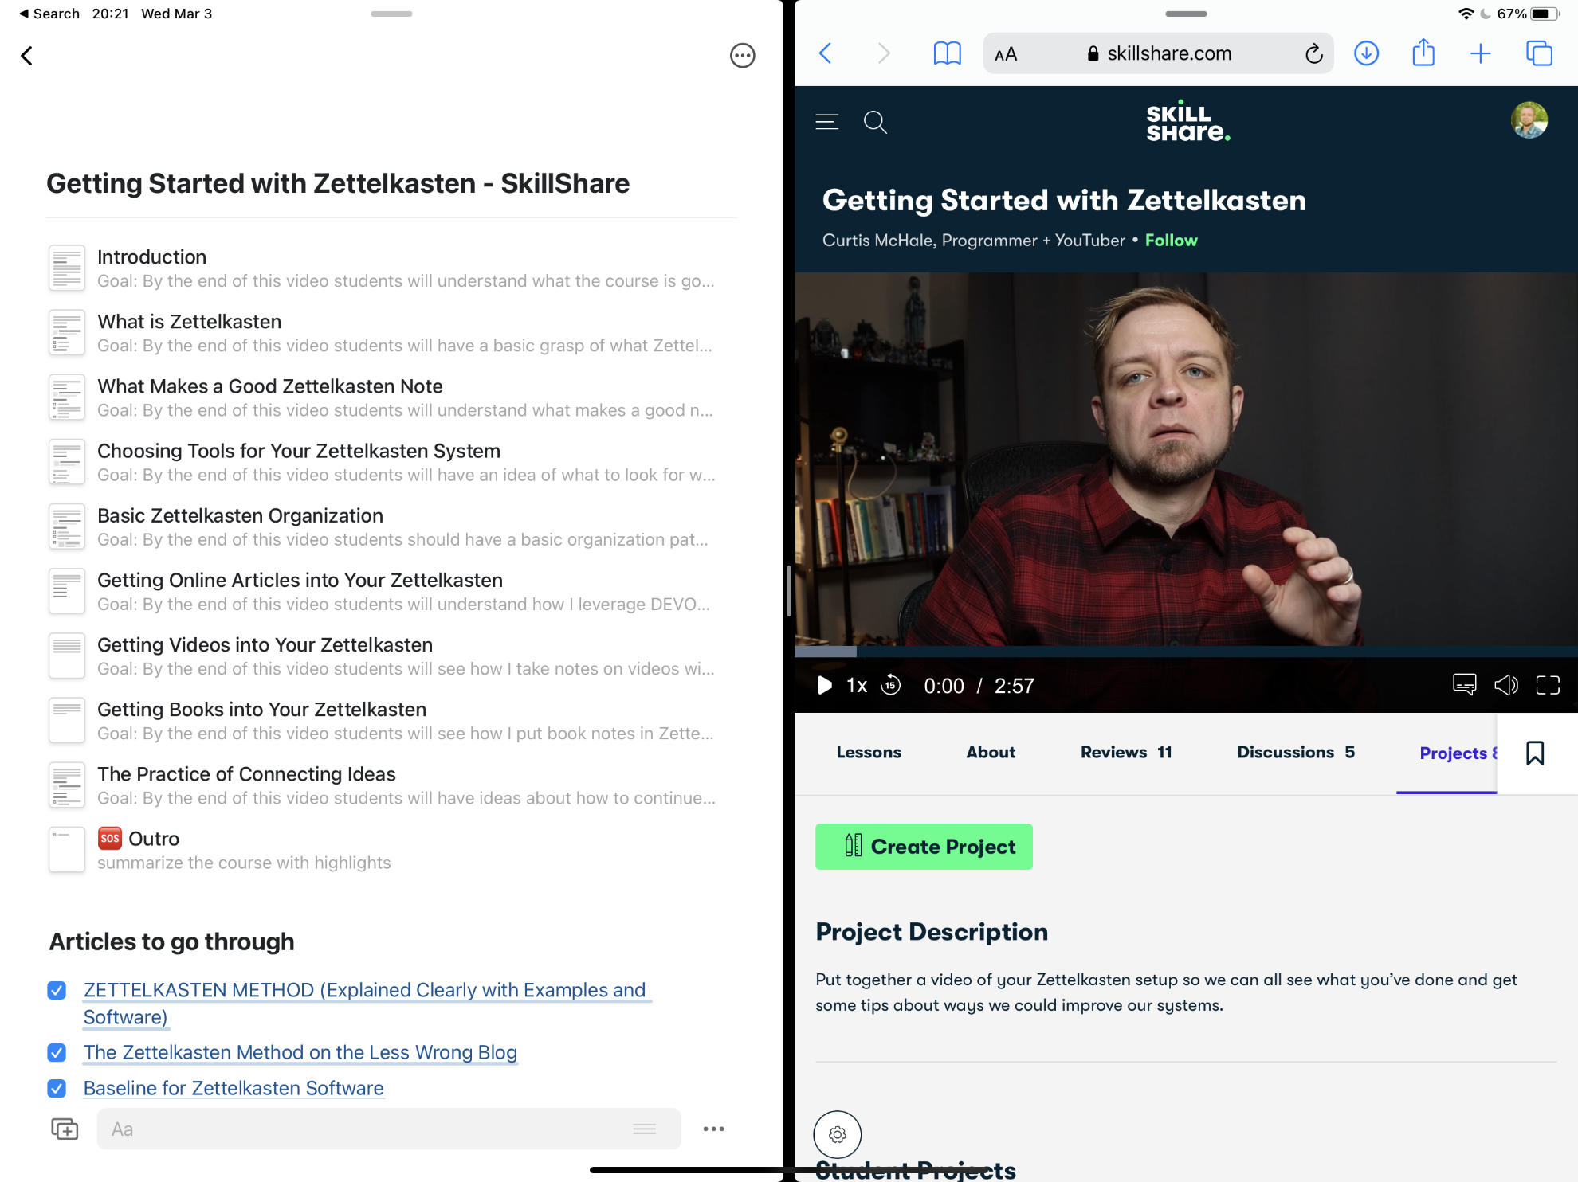Save the class with the bookmark icon
This screenshot has height=1182, width=1578.
coord(1535,753)
